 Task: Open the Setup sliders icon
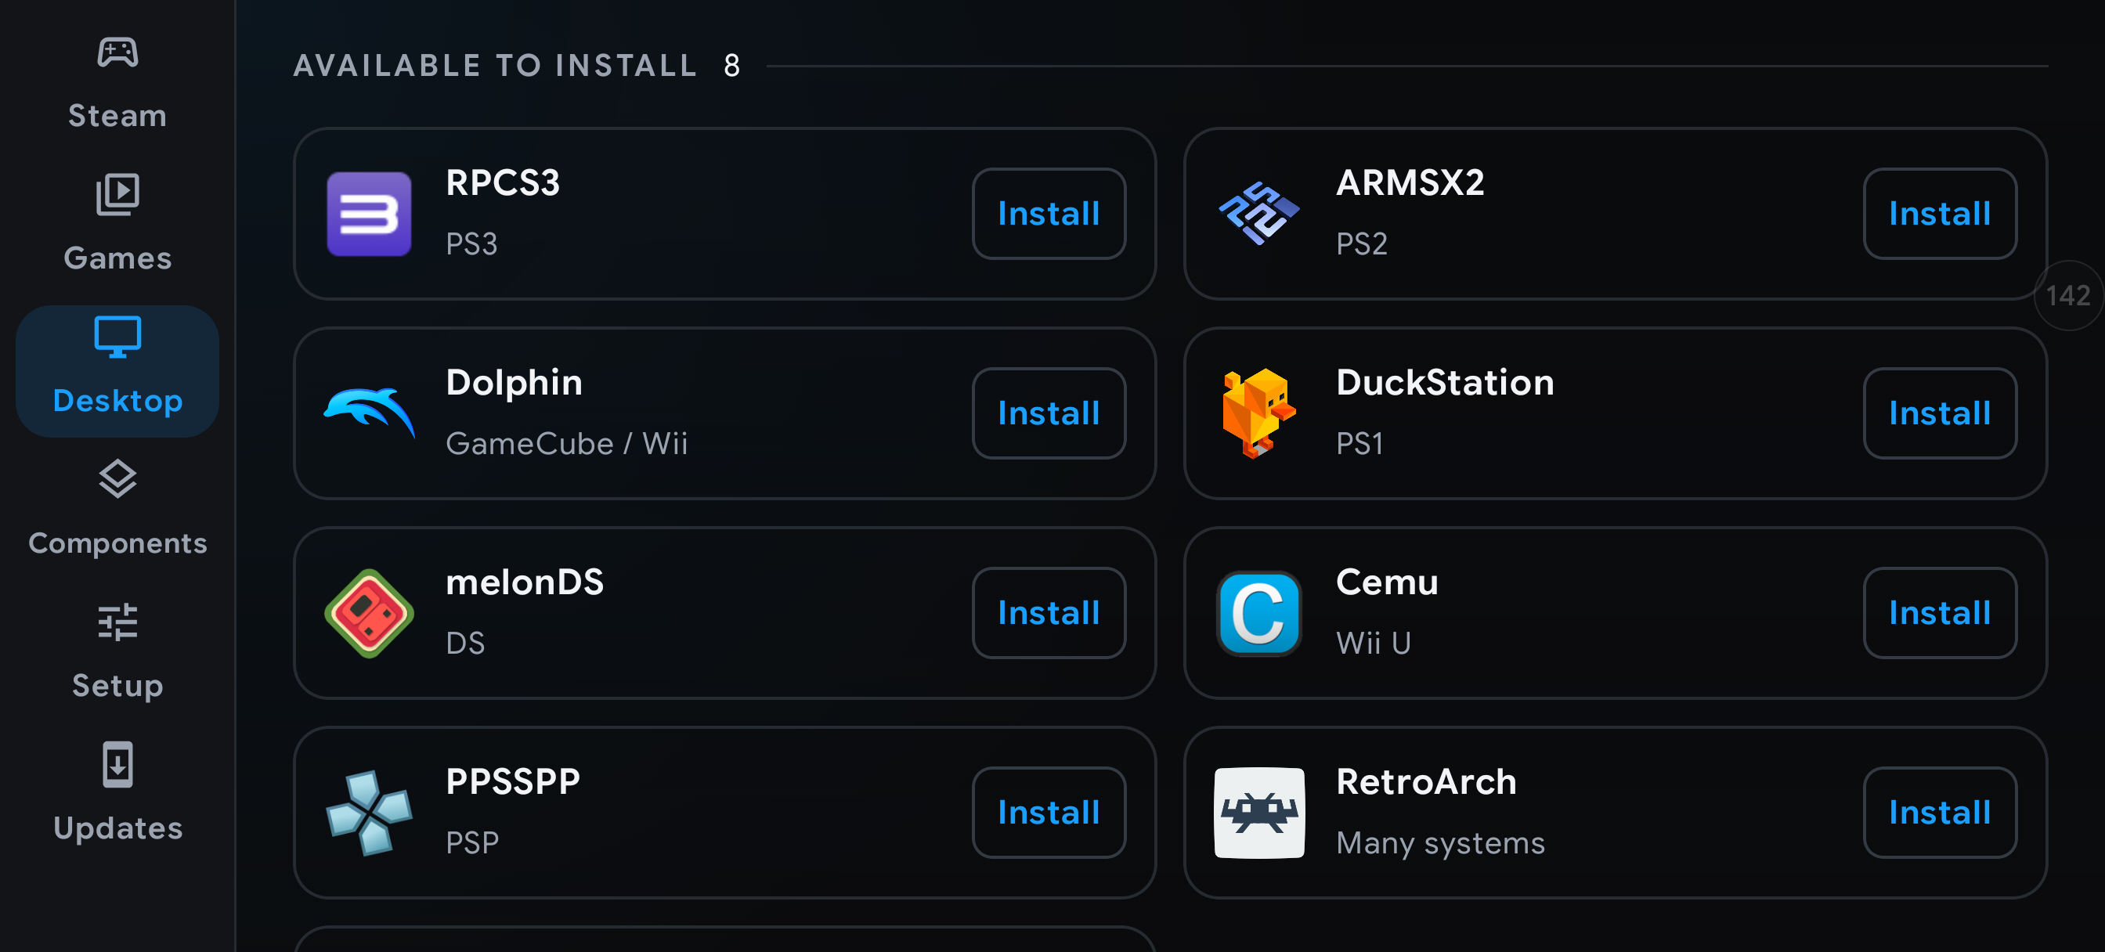point(117,622)
